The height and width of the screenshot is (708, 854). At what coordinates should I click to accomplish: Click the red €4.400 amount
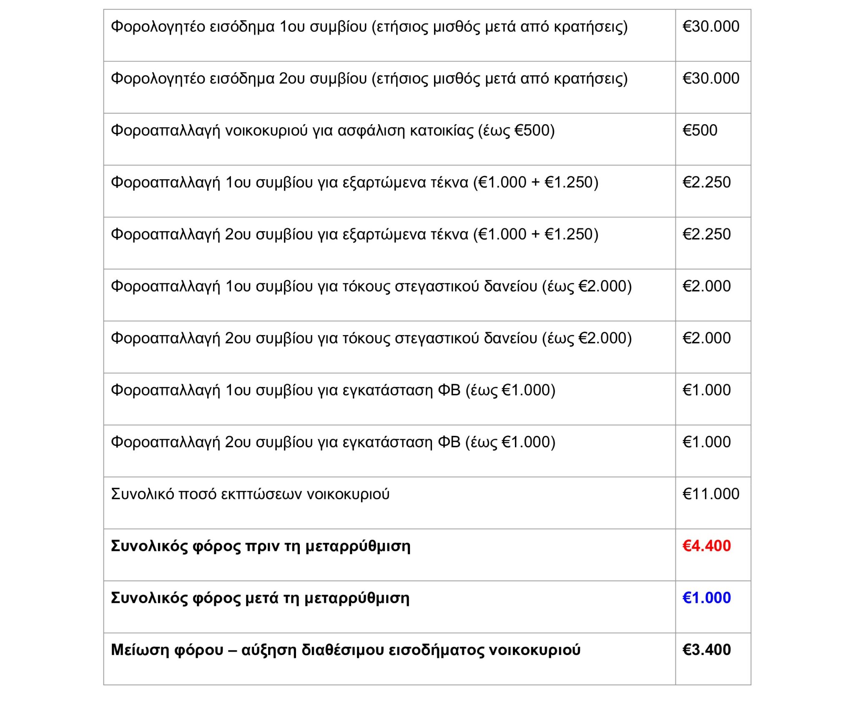(706, 546)
